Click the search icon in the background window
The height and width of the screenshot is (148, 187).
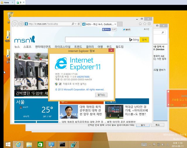pos(163,32)
